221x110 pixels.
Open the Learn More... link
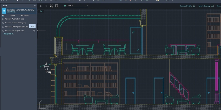(11, 12)
